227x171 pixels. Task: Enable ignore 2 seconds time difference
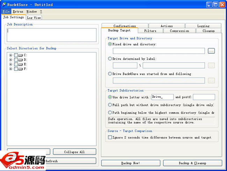coord(110,137)
